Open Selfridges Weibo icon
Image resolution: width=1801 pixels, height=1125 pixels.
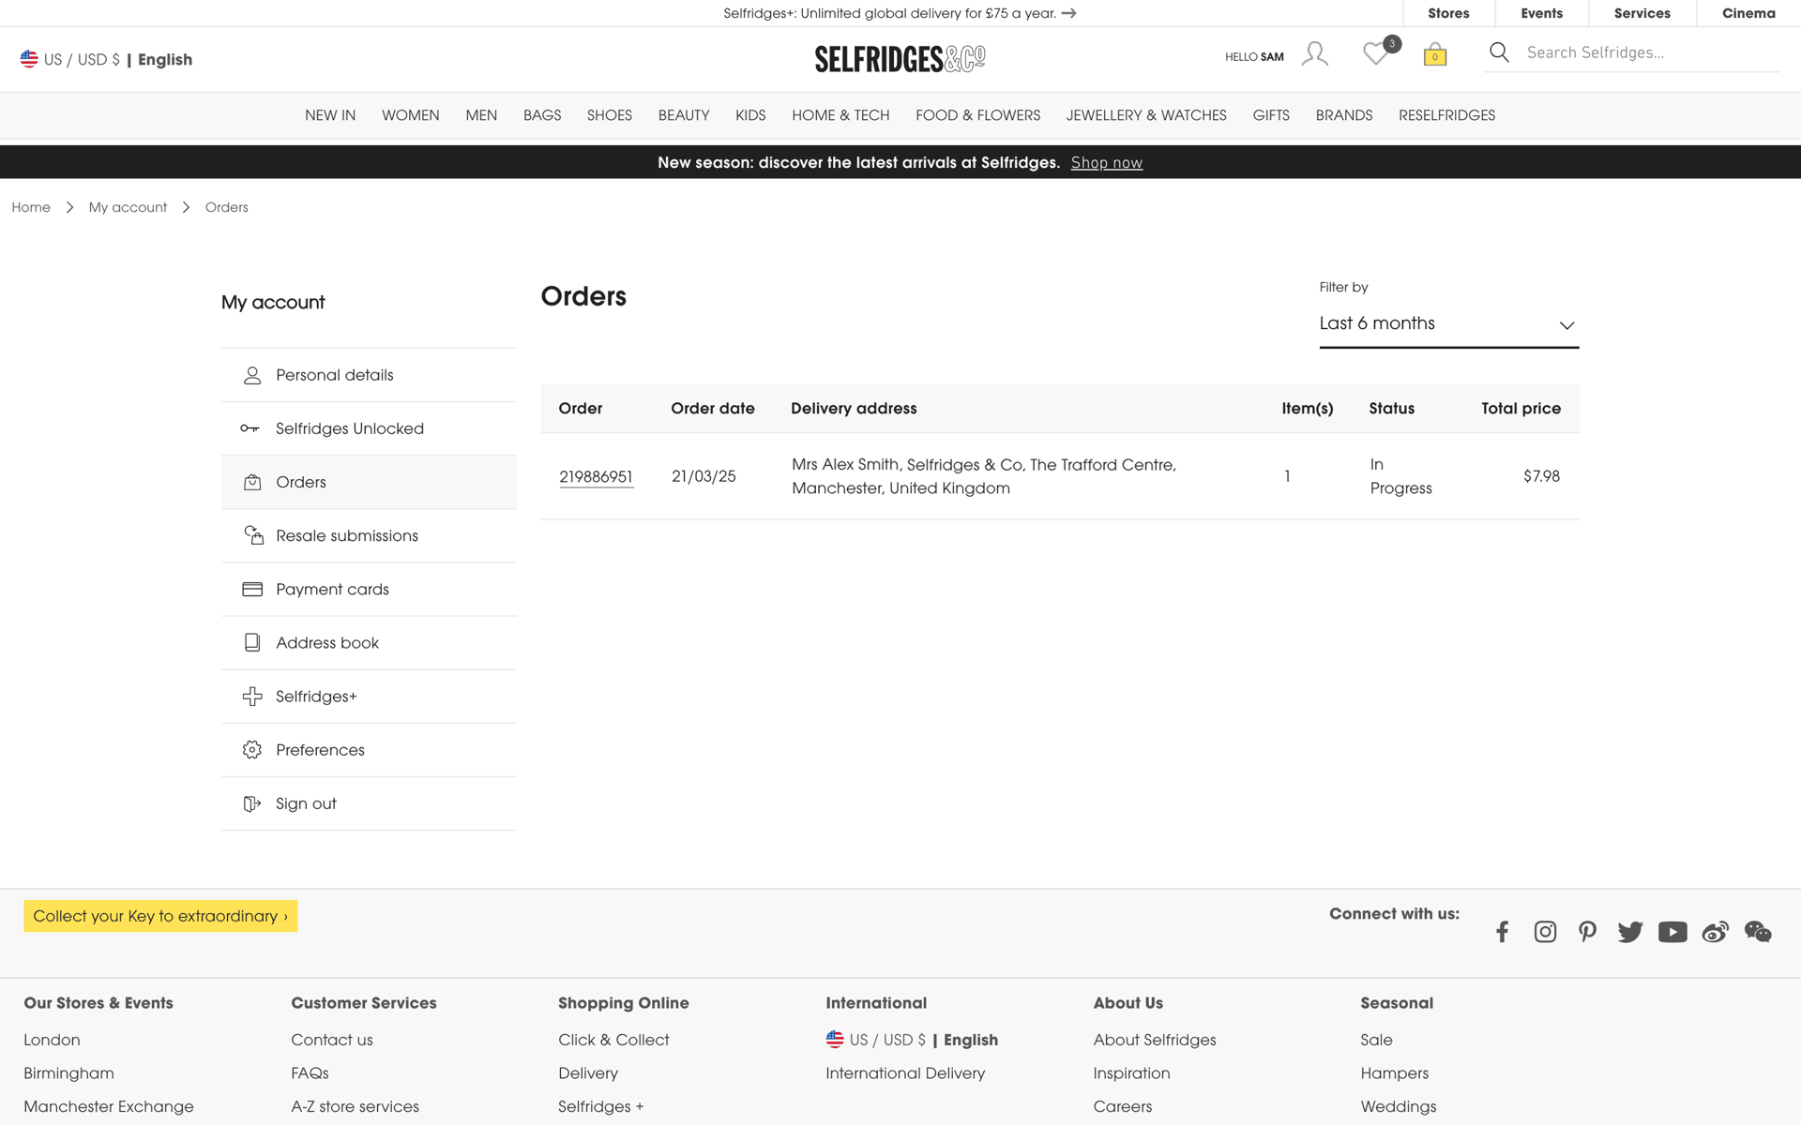pyautogui.click(x=1716, y=931)
